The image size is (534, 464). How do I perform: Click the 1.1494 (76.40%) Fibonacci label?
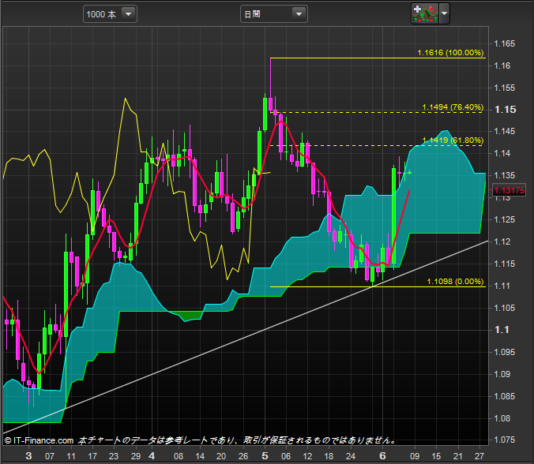(x=453, y=107)
